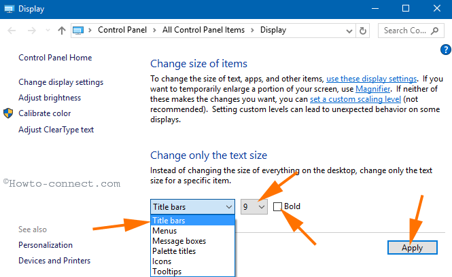Close the Display window
The height and width of the screenshot is (277, 452).
click(437, 9)
